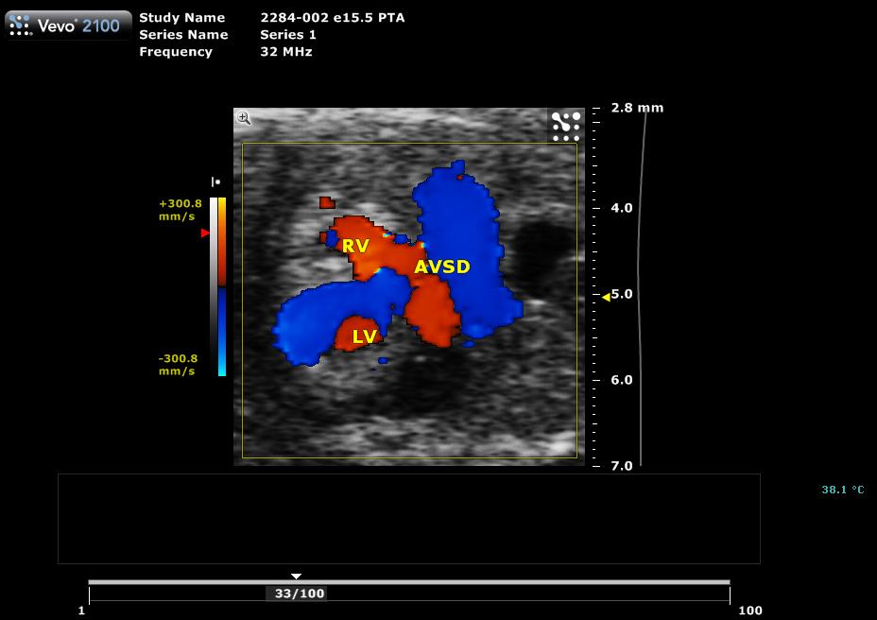
Task: Click the Vevo 2100 logo badge
Action: pos(68,26)
